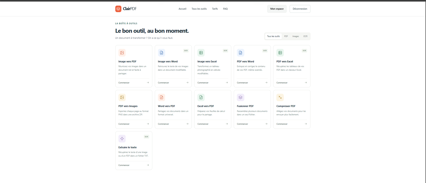The width and height of the screenshot is (426, 183).
Task: Click the arrow in Extraire le texte card
Action: (148, 165)
